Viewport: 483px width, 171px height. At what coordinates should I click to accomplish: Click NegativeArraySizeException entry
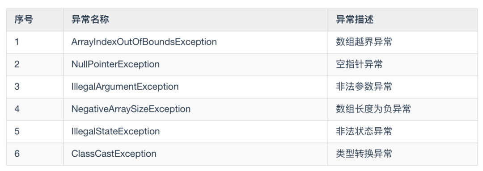131,109
